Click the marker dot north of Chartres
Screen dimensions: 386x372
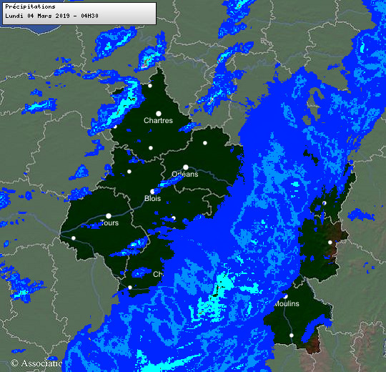tap(150, 86)
